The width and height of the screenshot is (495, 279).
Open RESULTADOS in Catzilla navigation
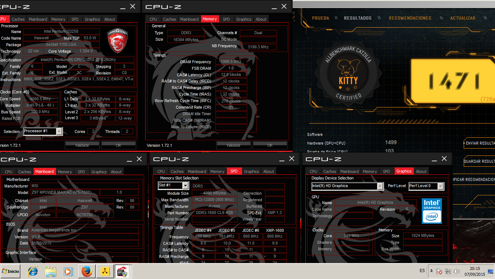358,18
